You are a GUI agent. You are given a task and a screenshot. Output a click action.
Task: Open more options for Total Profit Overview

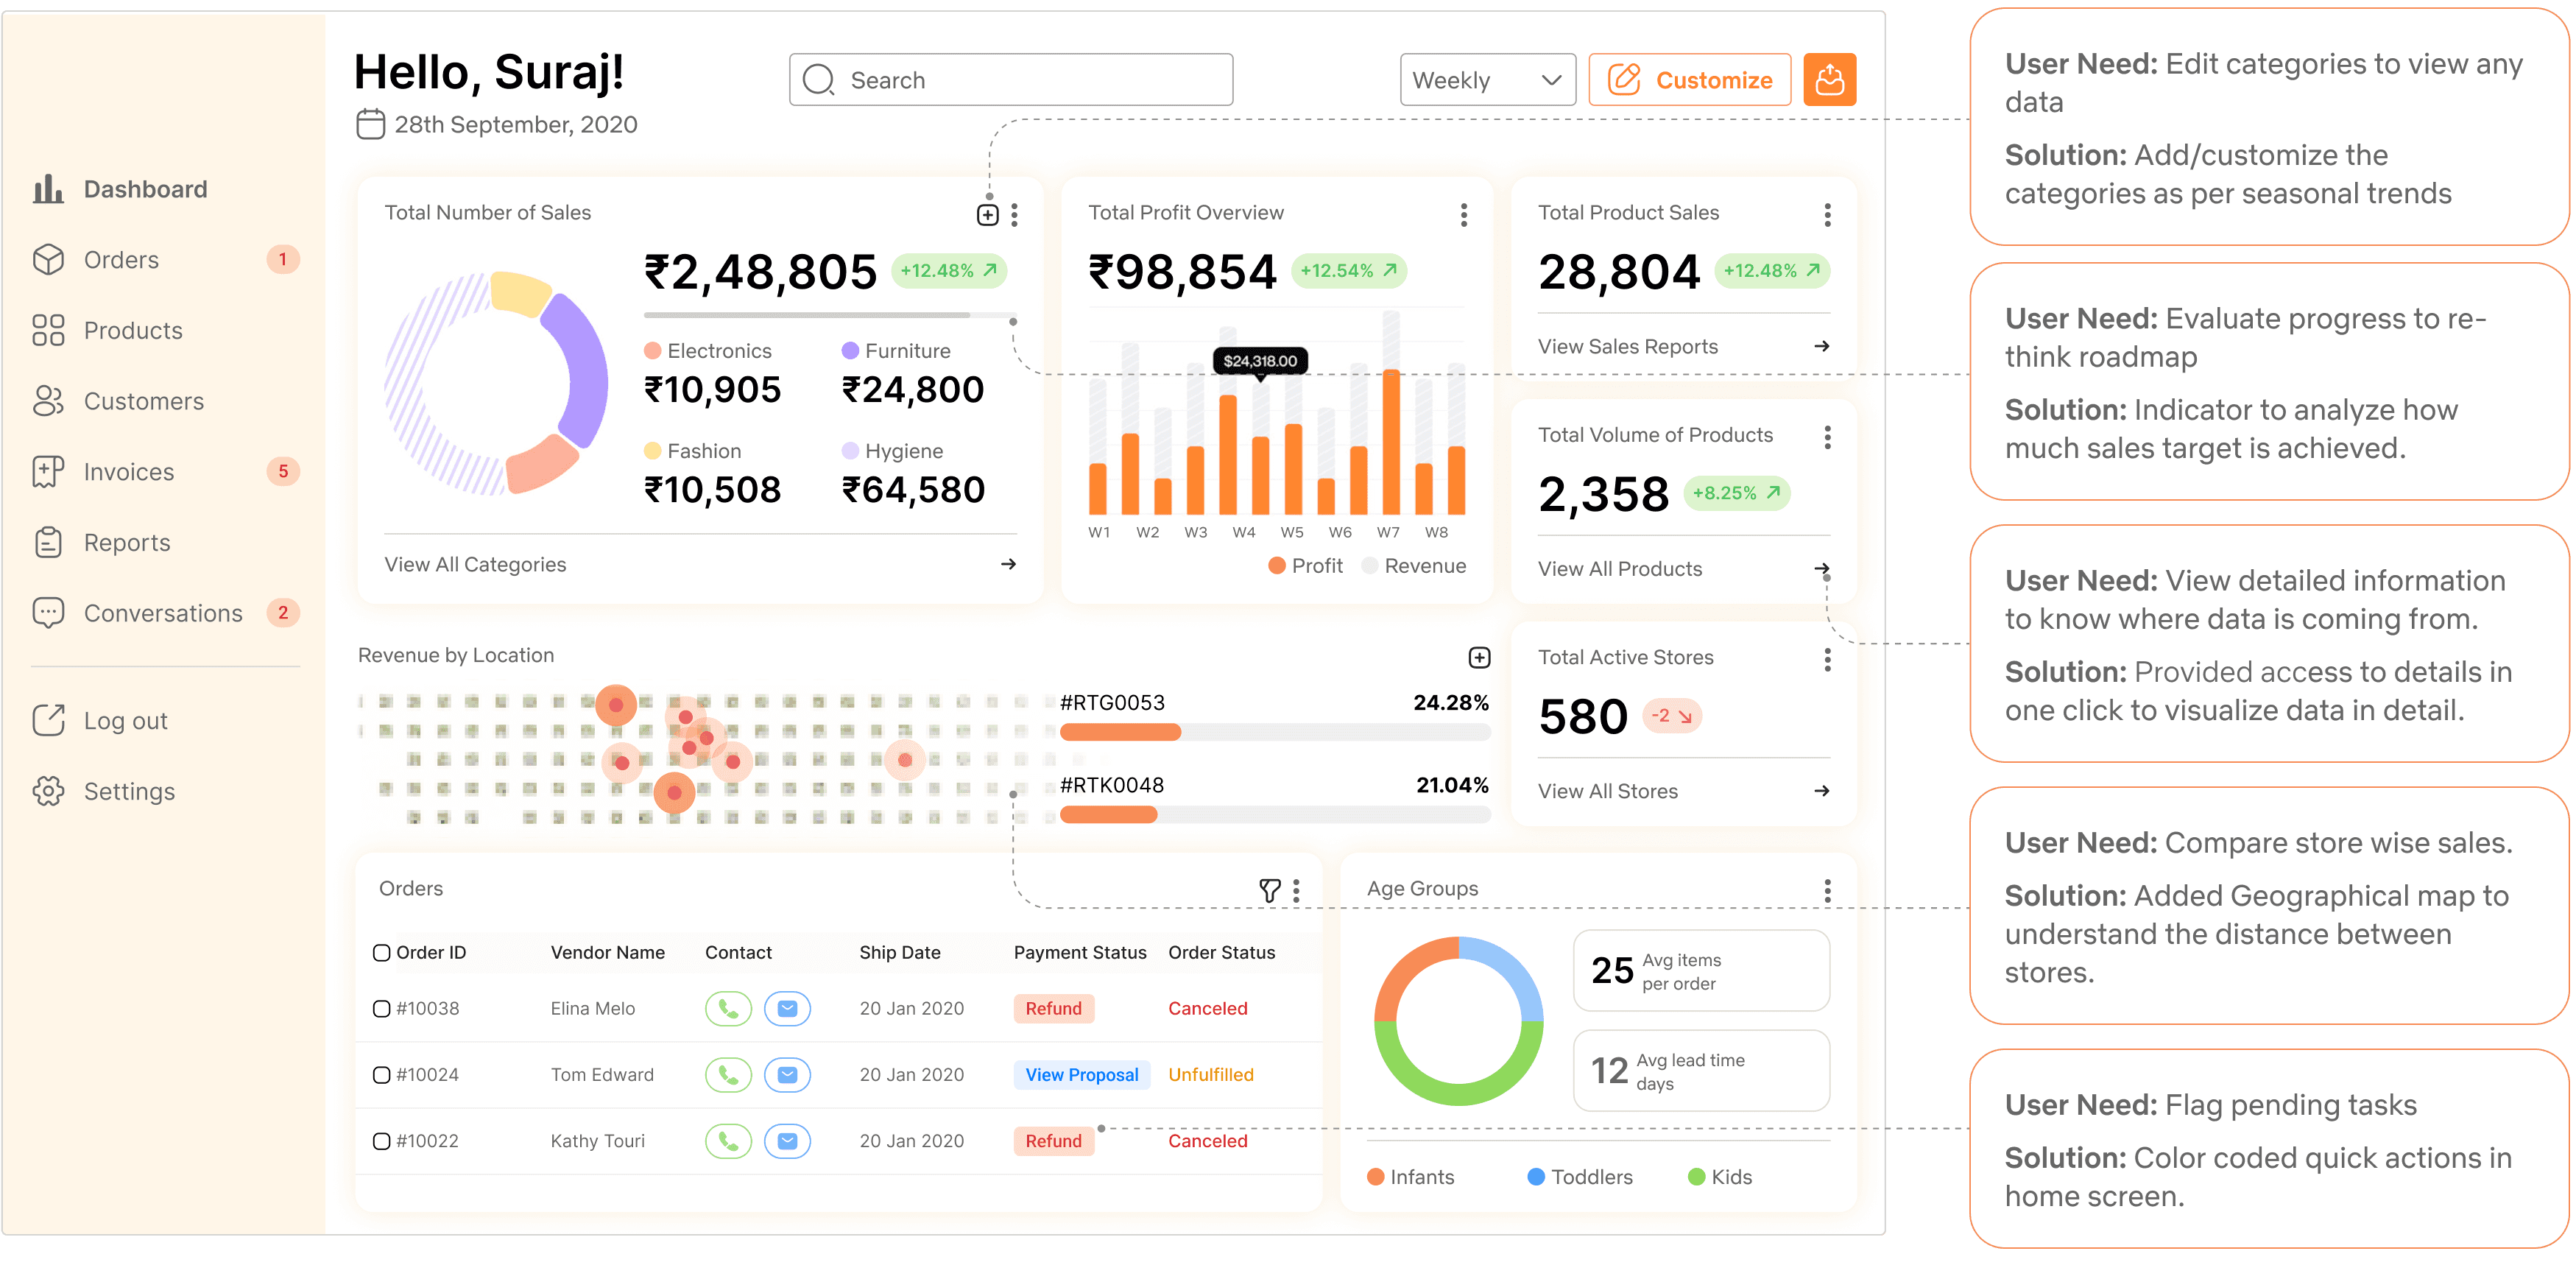(x=1463, y=214)
